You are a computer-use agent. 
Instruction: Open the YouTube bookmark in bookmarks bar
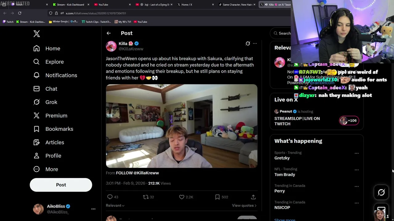[140, 22]
